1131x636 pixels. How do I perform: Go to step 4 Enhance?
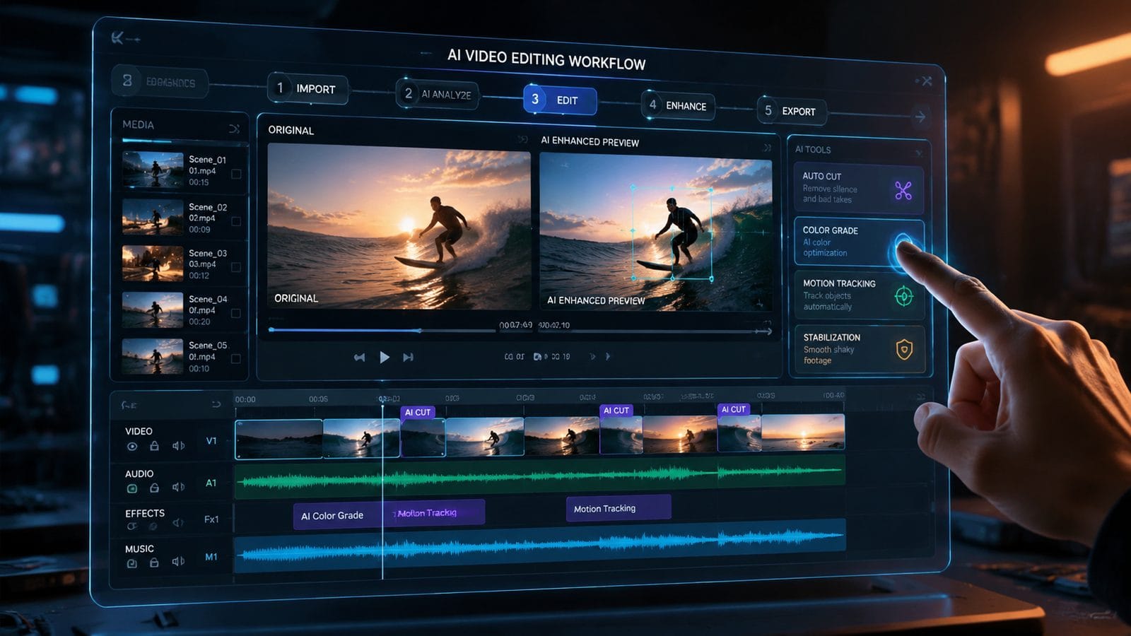coord(678,105)
